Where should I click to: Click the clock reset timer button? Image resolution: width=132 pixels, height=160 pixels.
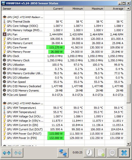(89, 153)
